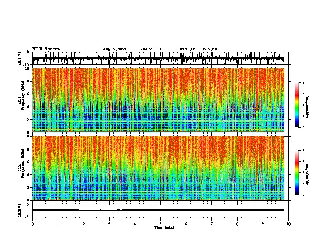Click the ch.1 spectrogram color scale bar
The image size is (325, 251).
tap(297, 105)
